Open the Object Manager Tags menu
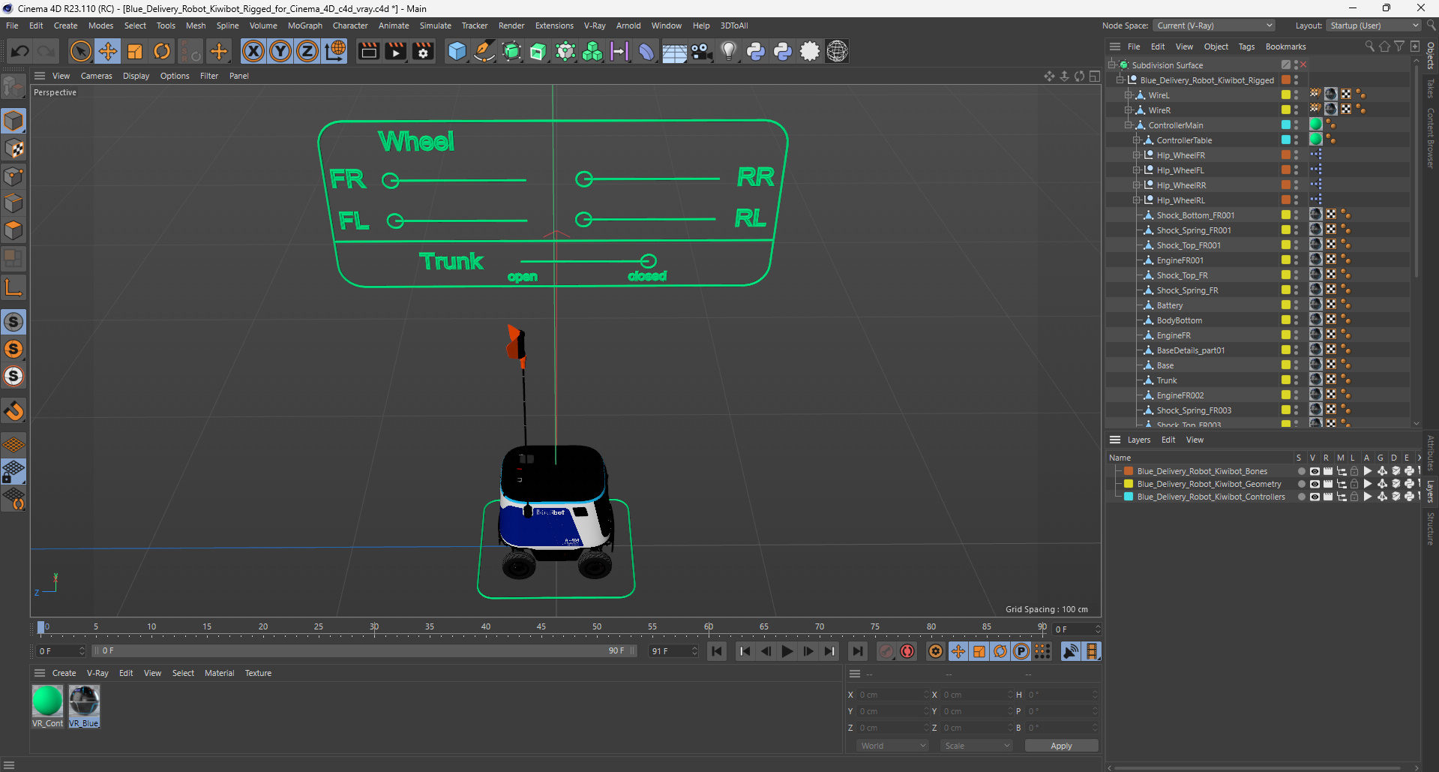The image size is (1439, 772). [1246, 47]
